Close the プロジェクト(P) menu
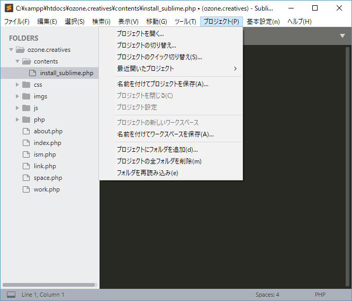Screen dimensions: 352x301 click(221, 22)
